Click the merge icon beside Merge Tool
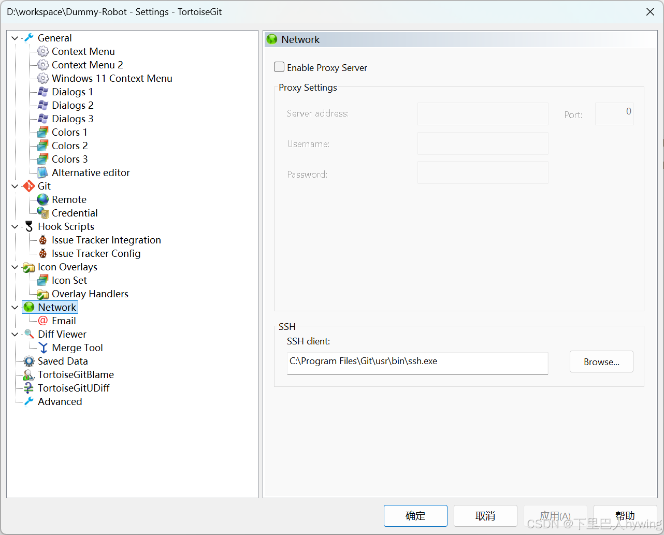664x535 pixels. pos(43,348)
